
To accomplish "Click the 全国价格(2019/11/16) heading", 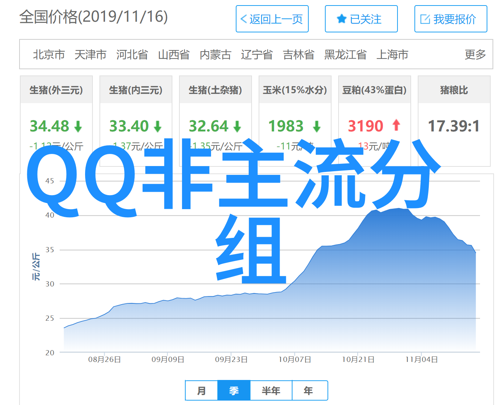I will coord(94,17).
